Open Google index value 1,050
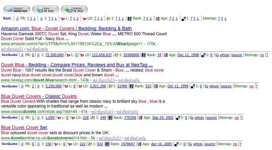The image size is (272, 150). tap(50, 118)
